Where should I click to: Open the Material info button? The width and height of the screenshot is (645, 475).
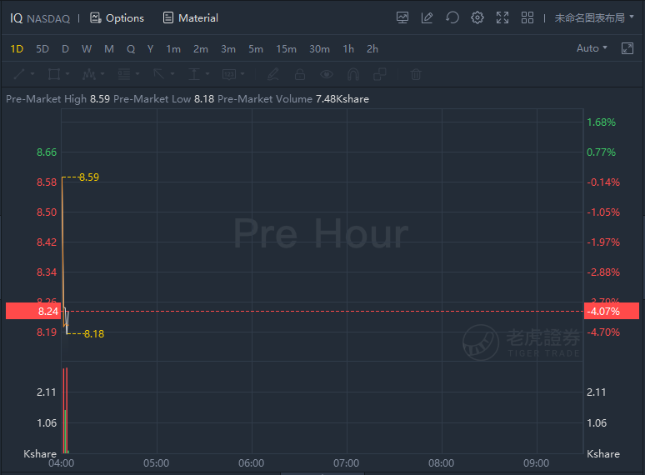point(191,18)
